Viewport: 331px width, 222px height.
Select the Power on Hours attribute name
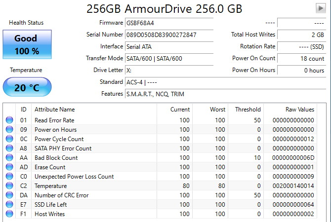[55, 129]
